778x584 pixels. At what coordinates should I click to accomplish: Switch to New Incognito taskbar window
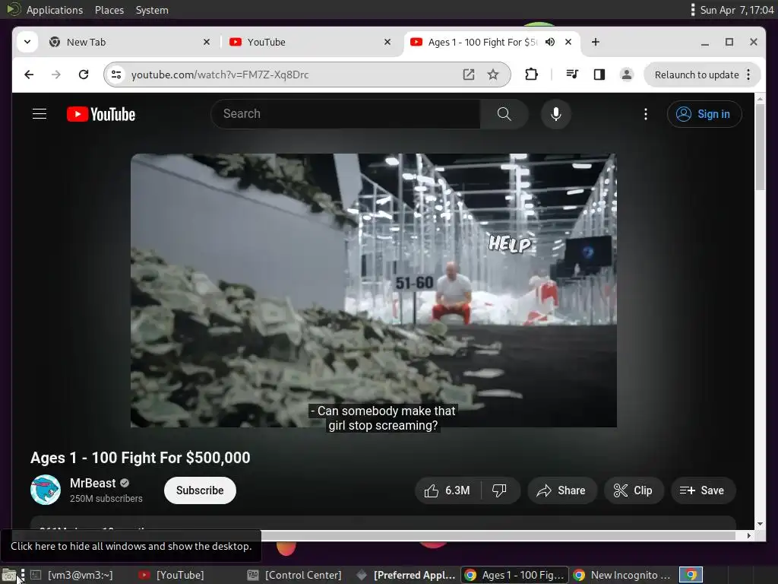pos(623,575)
